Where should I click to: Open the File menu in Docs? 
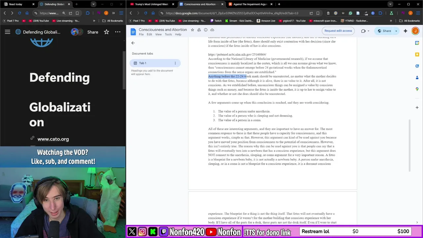coord(141,34)
